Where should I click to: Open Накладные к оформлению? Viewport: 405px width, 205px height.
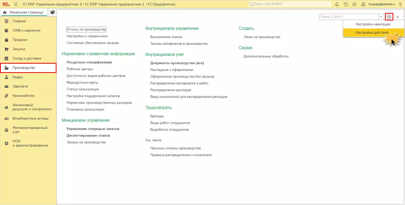[x=172, y=70]
